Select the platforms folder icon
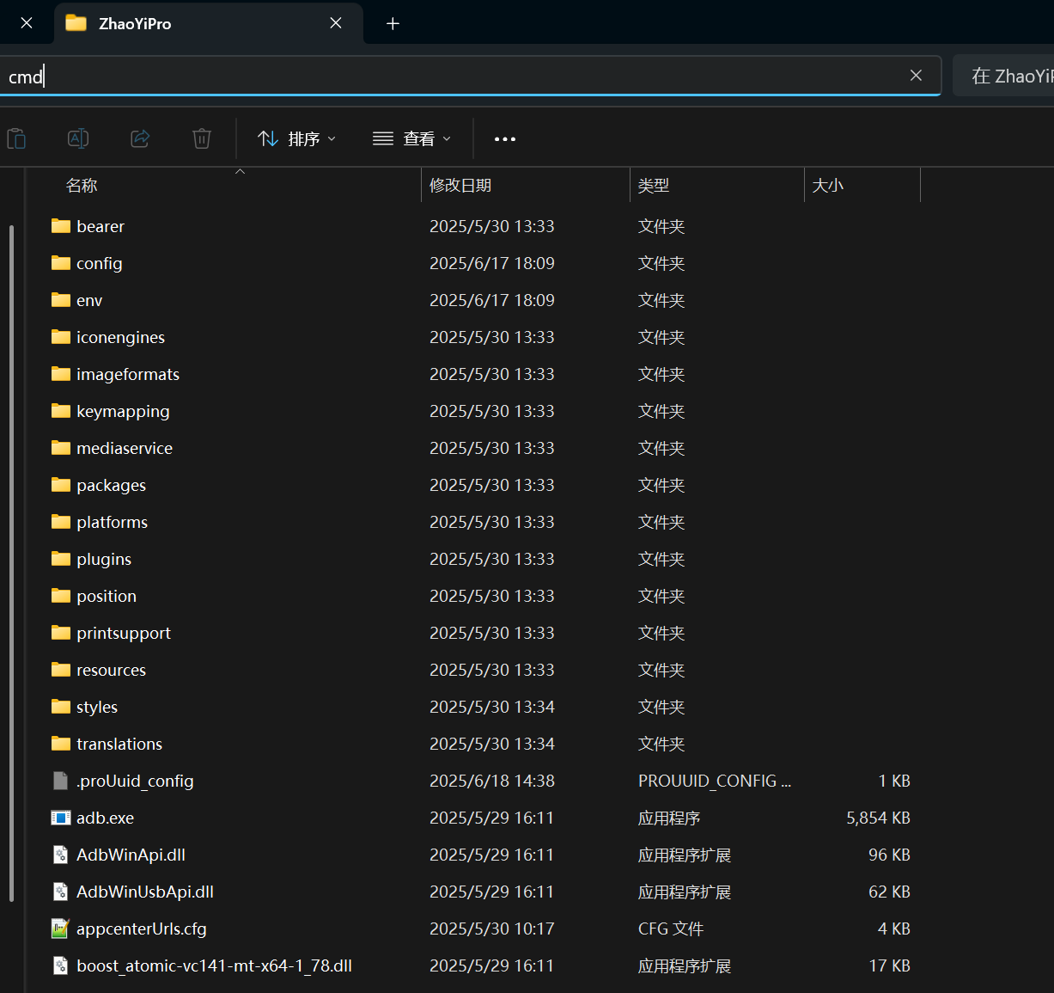 tap(60, 522)
